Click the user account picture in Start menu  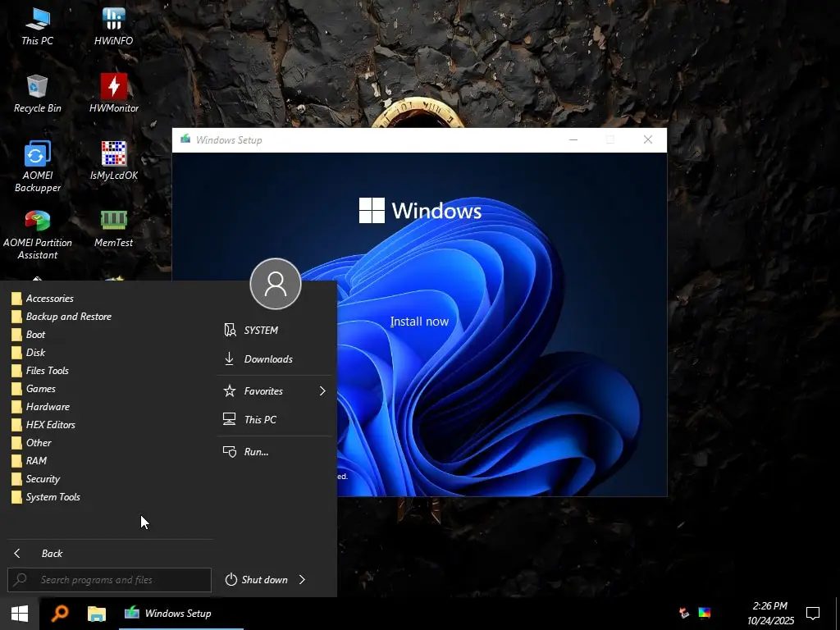pyautogui.click(x=275, y=284)
